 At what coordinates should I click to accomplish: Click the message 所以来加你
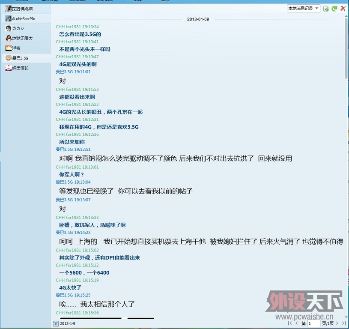click(x=72, y=142)
